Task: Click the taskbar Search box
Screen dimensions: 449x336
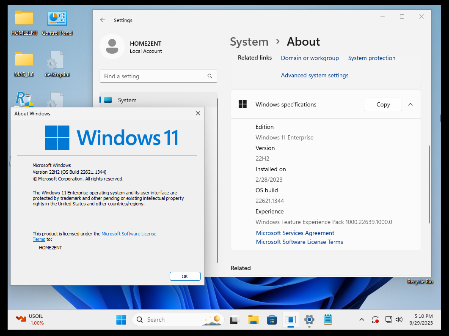Action: 178,320
